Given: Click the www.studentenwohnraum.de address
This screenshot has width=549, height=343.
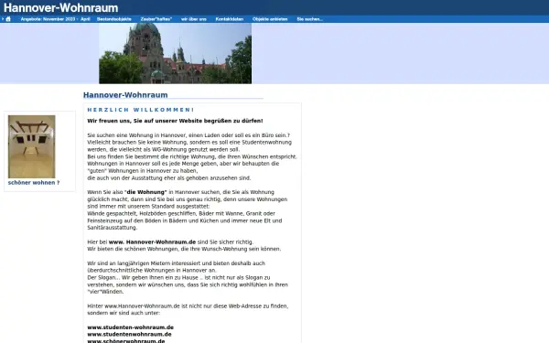Looking at the screenshot, I should 129,334.
